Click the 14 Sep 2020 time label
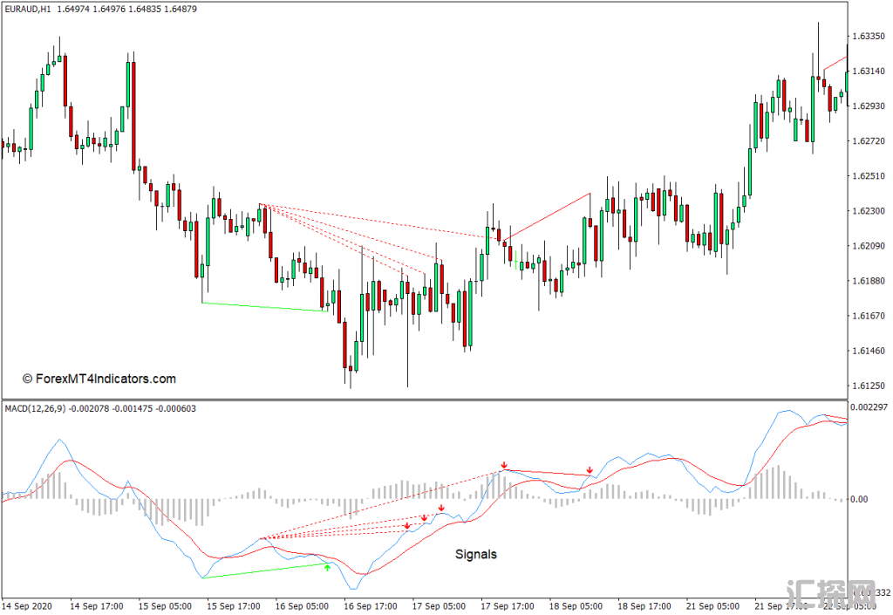893x615 pixels. pyautogui.click(x=27, y=606)
